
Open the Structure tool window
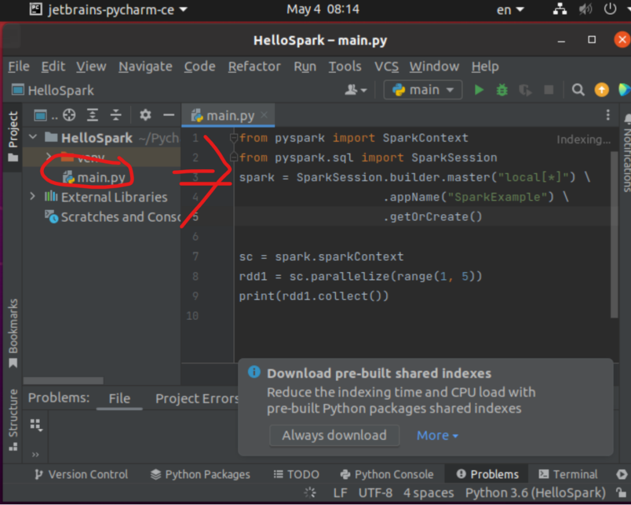[x=13, y=420]
